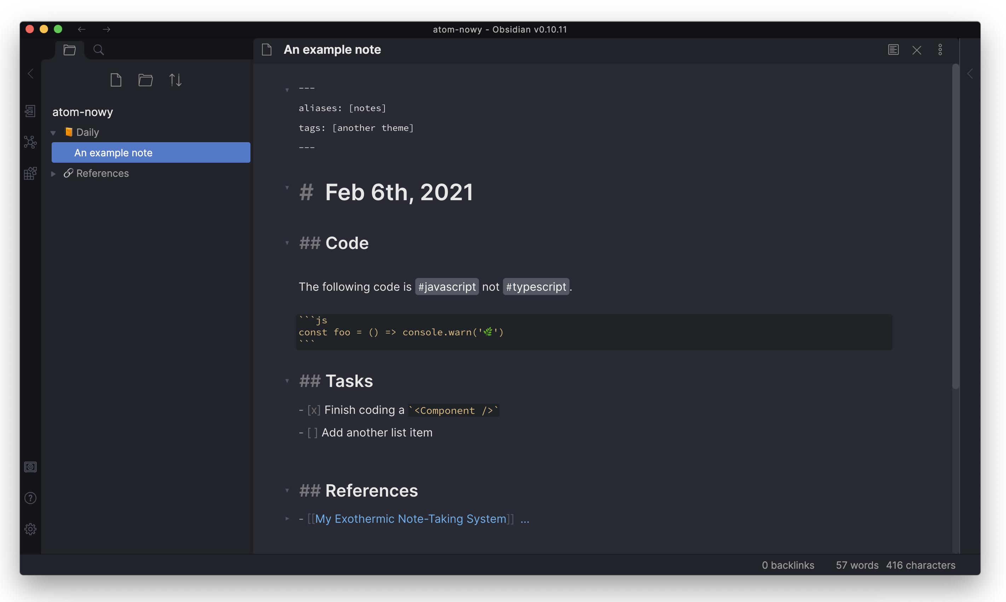
Task: Open the graph view icon
Action: [x=30, y=142]
